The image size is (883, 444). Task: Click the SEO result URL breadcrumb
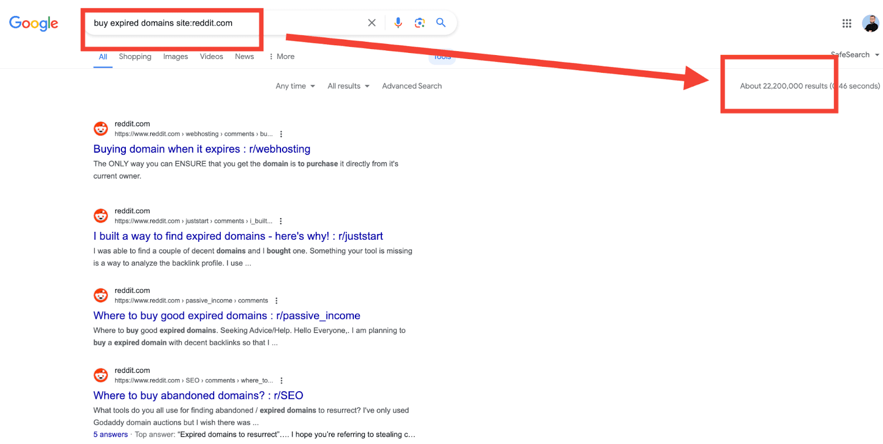click(194, 381)
